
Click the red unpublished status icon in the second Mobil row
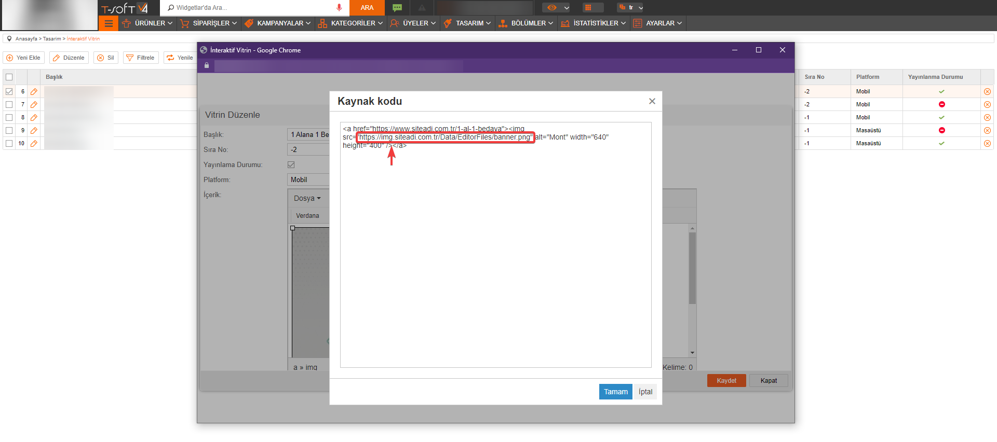[941, 104]
